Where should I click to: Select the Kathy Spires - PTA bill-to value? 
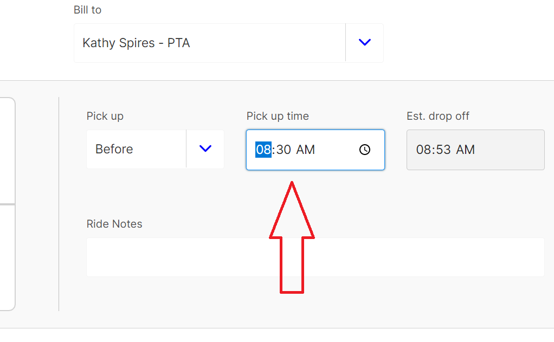136,43
